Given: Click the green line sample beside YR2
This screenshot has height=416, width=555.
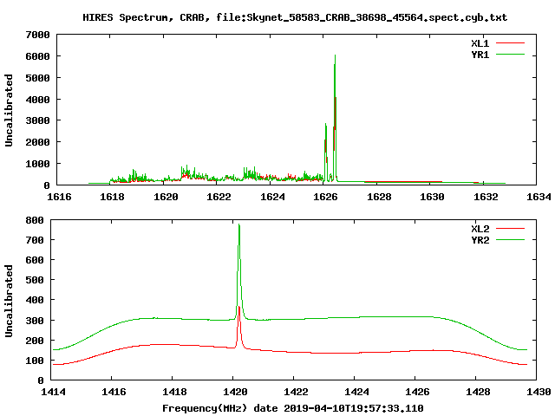Looking at the screenshot, I should 510,240.
